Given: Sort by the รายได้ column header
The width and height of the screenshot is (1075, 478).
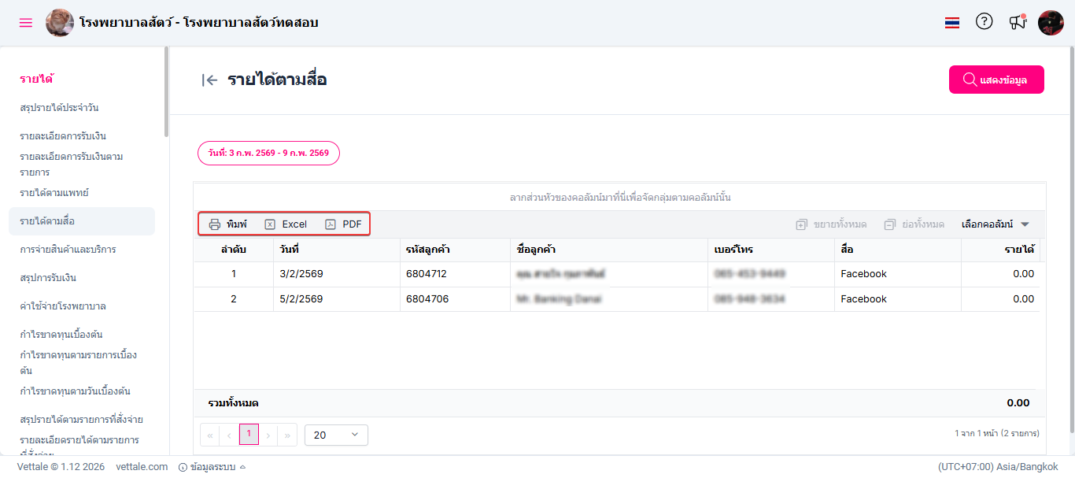Looking at the screenshot, I should point(1018,250).
